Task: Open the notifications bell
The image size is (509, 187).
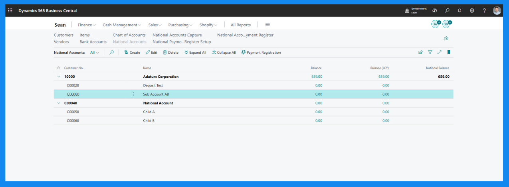Action: (459, 11)
